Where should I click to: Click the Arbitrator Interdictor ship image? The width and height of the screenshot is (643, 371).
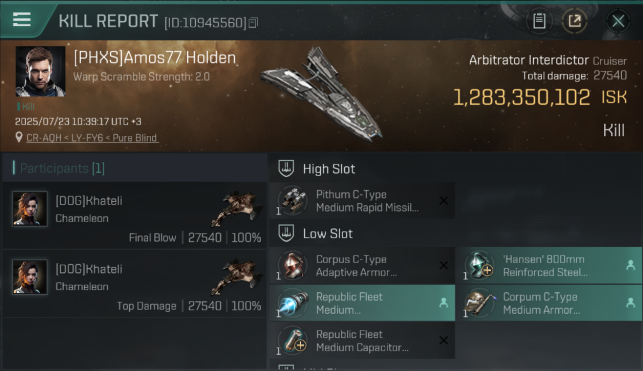321,93
